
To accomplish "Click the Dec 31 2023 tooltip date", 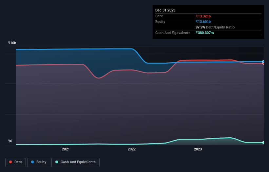I will tap(165, 10).
